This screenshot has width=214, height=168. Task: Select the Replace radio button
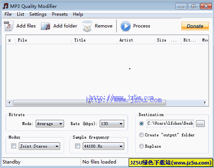141,146
